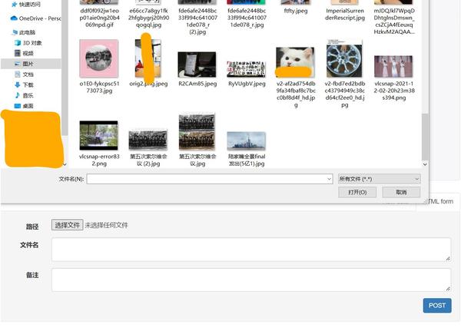Viewport: 461px width, 328px height.
Task: Click the 取消 cancel button
Action: click(401, 193)
